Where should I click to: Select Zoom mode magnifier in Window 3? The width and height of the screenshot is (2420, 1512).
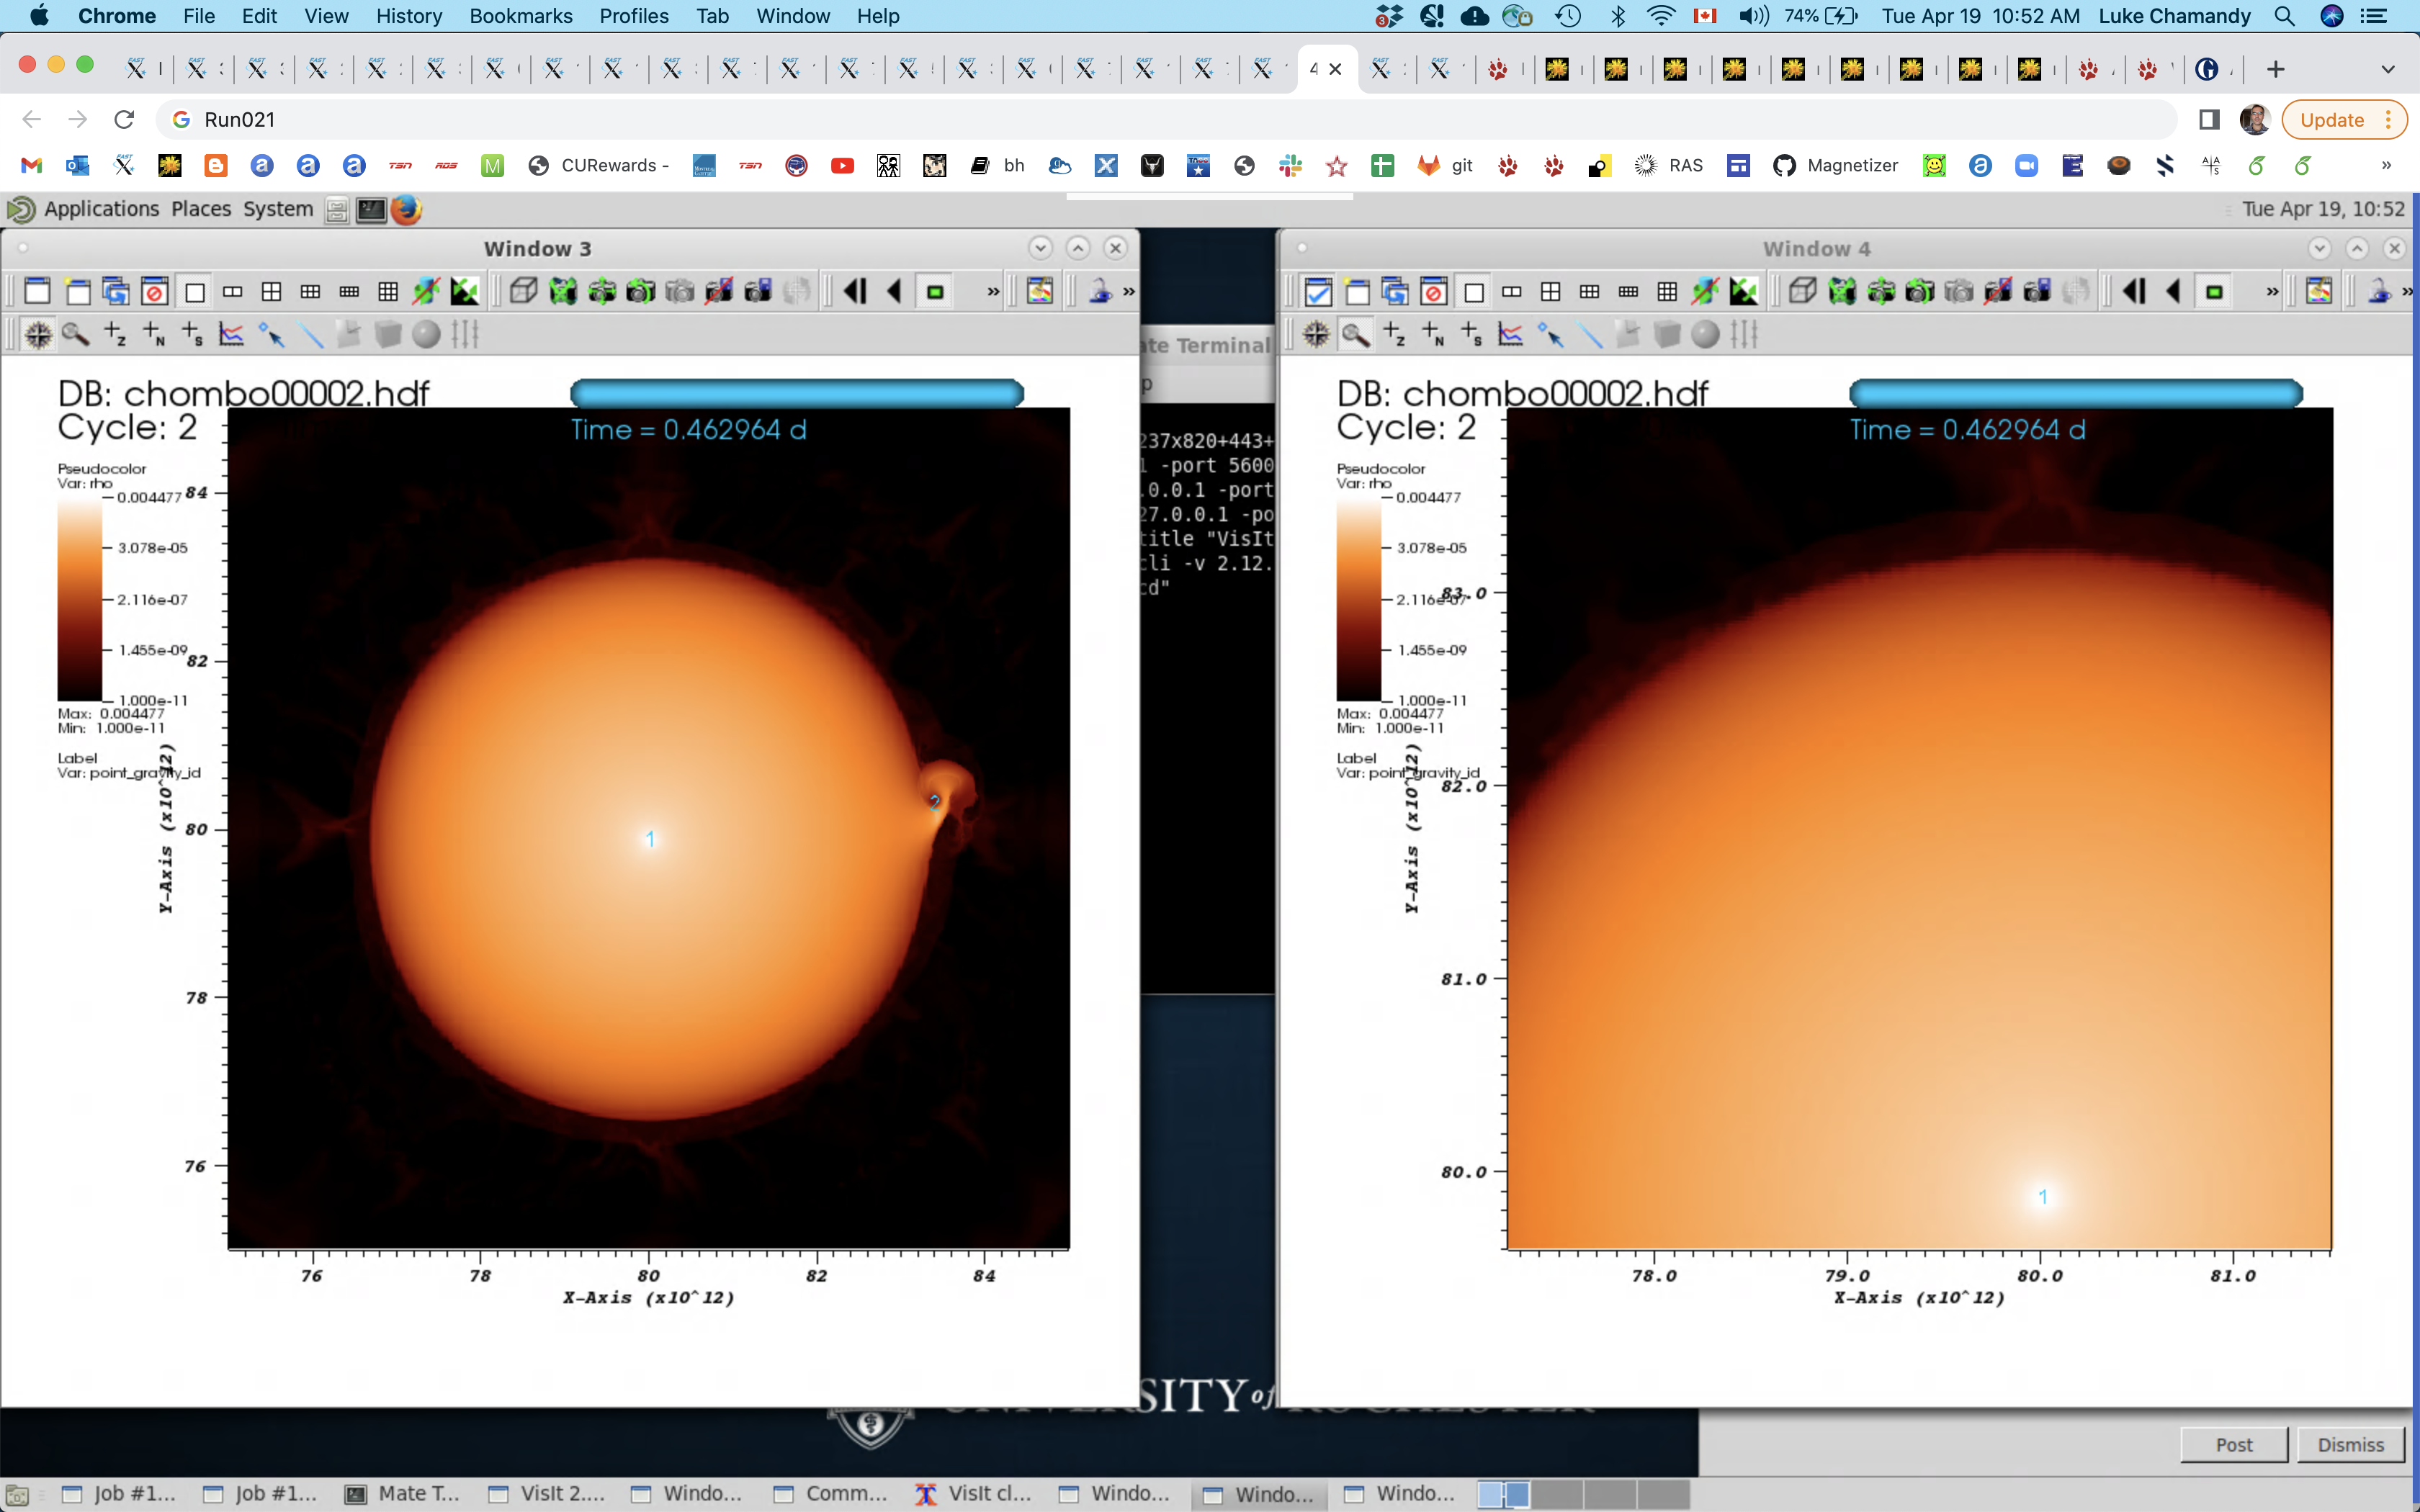point(76,334)
